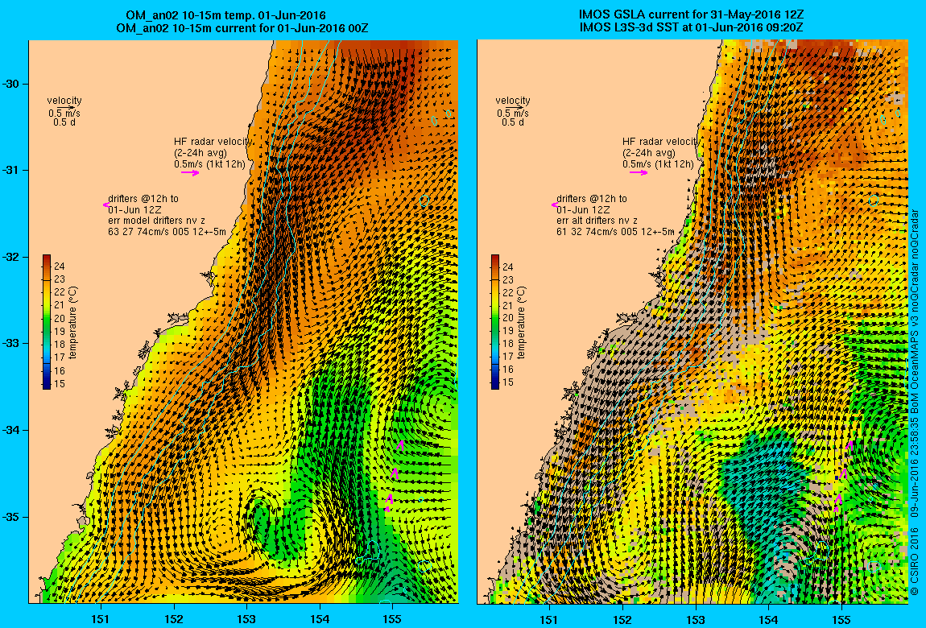Click northernmost magenta drifter marker in IMOS map
The image size is (926, 628).
point(850,445)
